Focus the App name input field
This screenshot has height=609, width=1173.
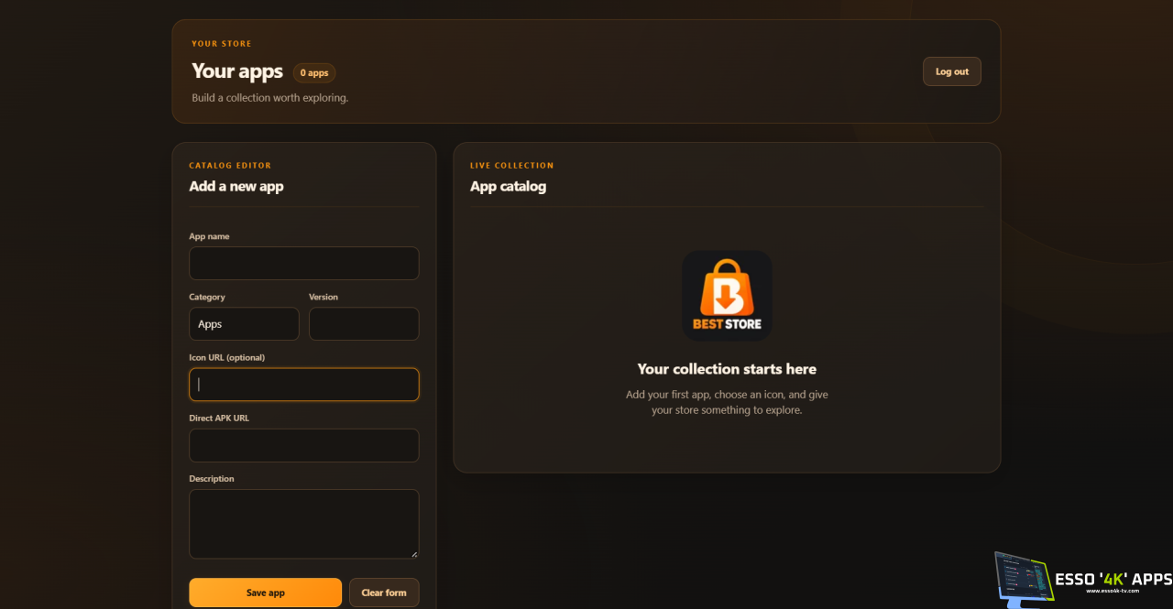tap(304, 263)
